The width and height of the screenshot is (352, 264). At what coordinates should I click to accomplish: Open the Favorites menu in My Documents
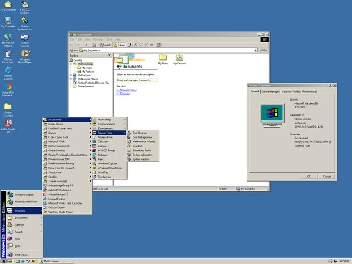98,40
